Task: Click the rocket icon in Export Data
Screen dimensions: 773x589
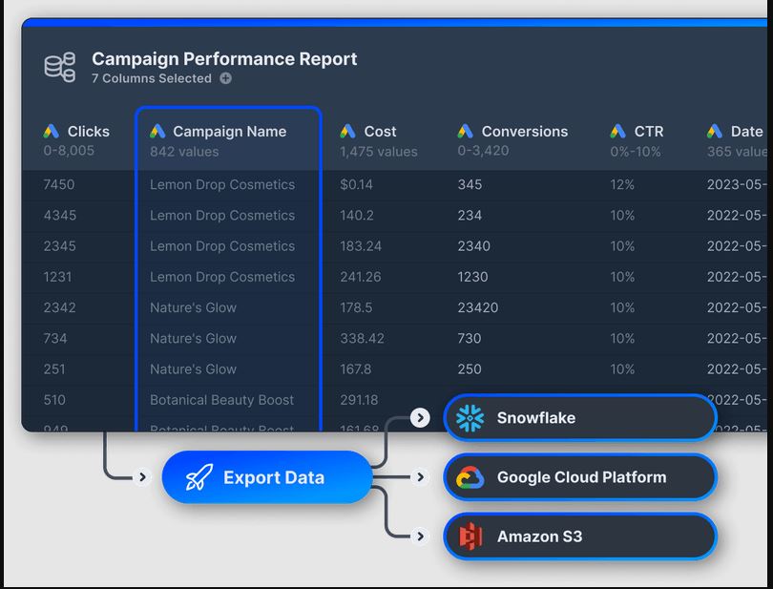Action: point(199,477)
